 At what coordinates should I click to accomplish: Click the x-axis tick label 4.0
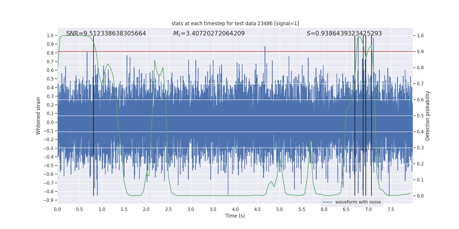point(235,209)
